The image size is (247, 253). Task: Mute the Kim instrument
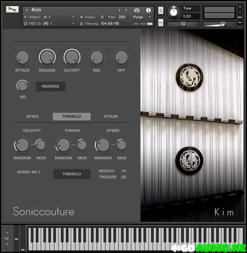tap(161, 23)
